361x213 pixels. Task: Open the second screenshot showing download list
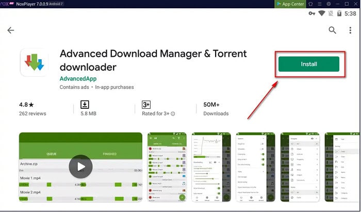(x=167, y=167)
